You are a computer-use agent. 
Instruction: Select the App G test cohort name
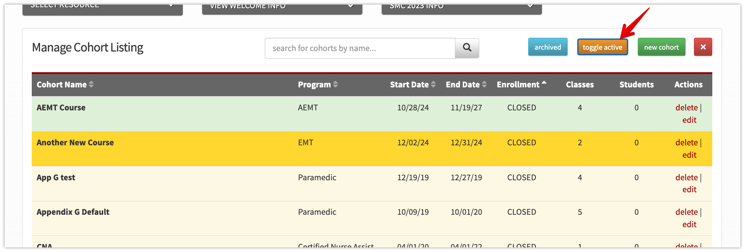click(56, 178)
